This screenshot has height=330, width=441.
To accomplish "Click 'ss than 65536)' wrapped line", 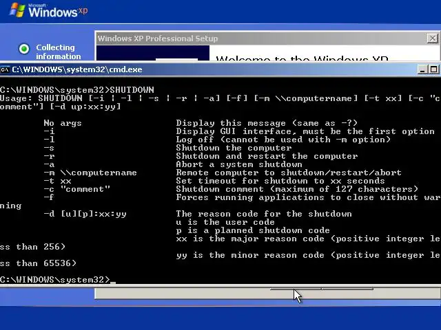I will click(x=39, y=263).
